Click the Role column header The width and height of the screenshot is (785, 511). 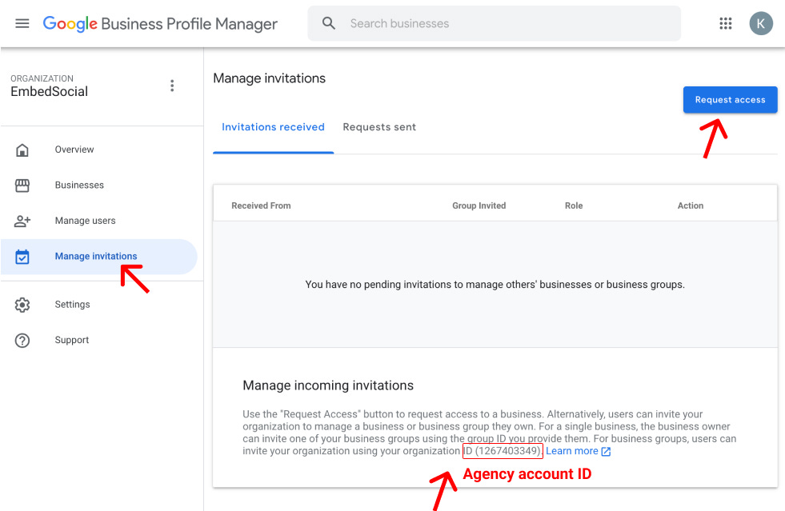[574, 206]
